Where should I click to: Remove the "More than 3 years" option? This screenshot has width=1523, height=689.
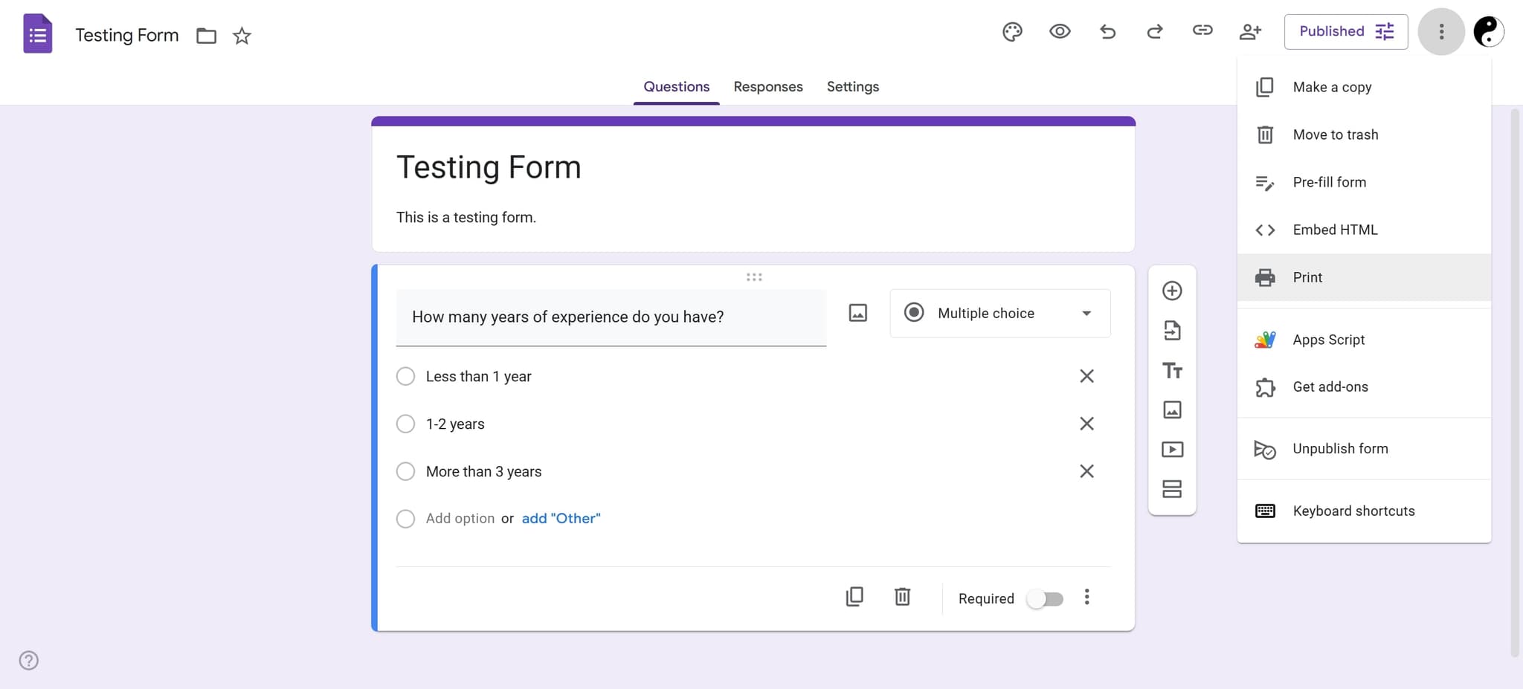click(x=1086, y=471)
